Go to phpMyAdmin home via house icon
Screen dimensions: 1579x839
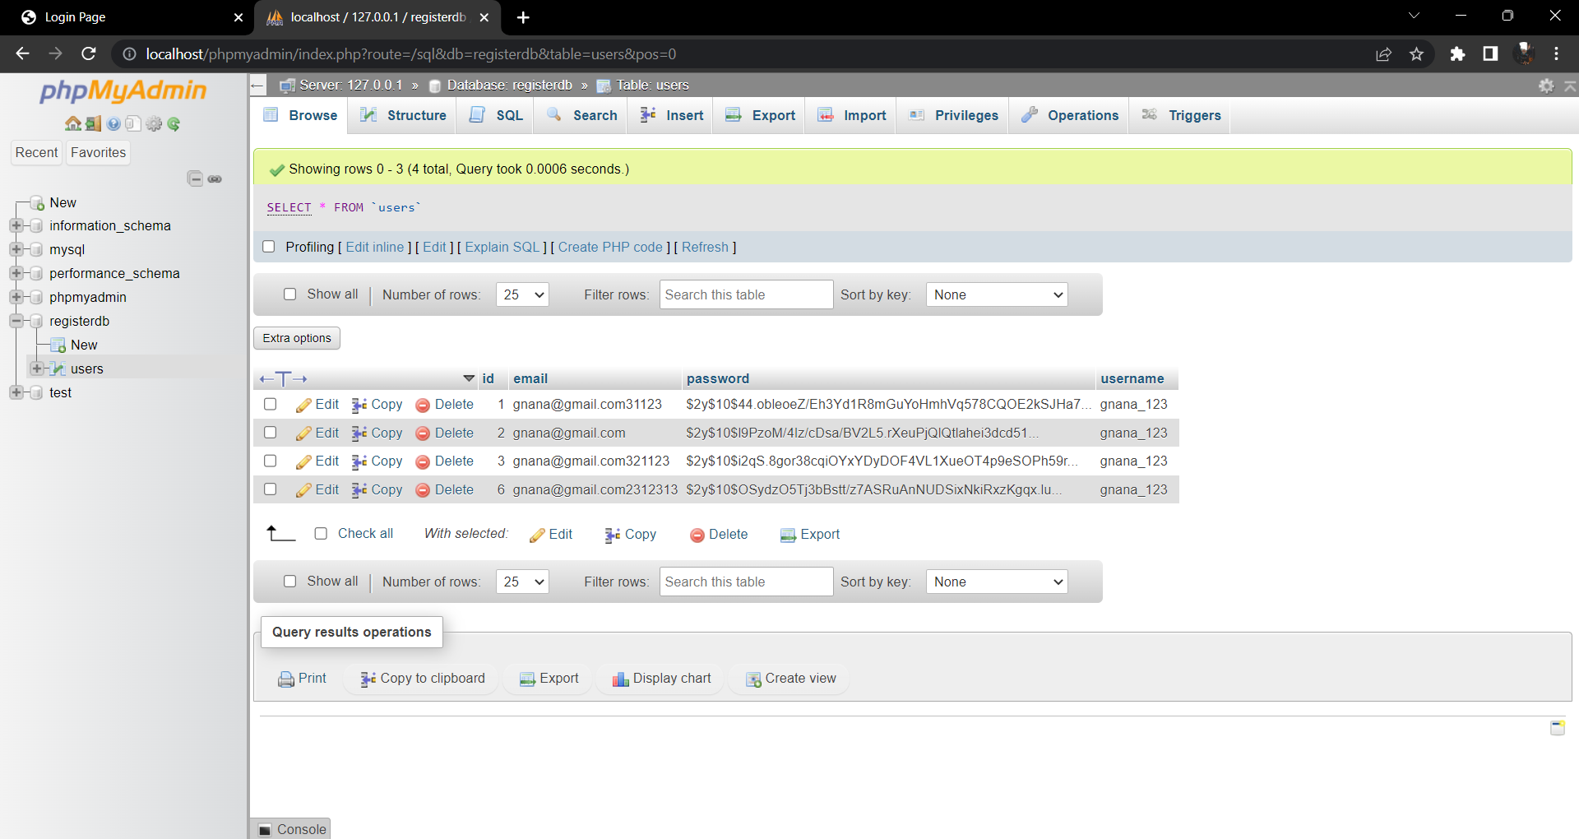[73, 124]
